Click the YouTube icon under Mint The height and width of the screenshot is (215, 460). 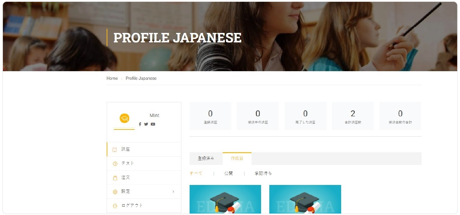tap(153, 124)
